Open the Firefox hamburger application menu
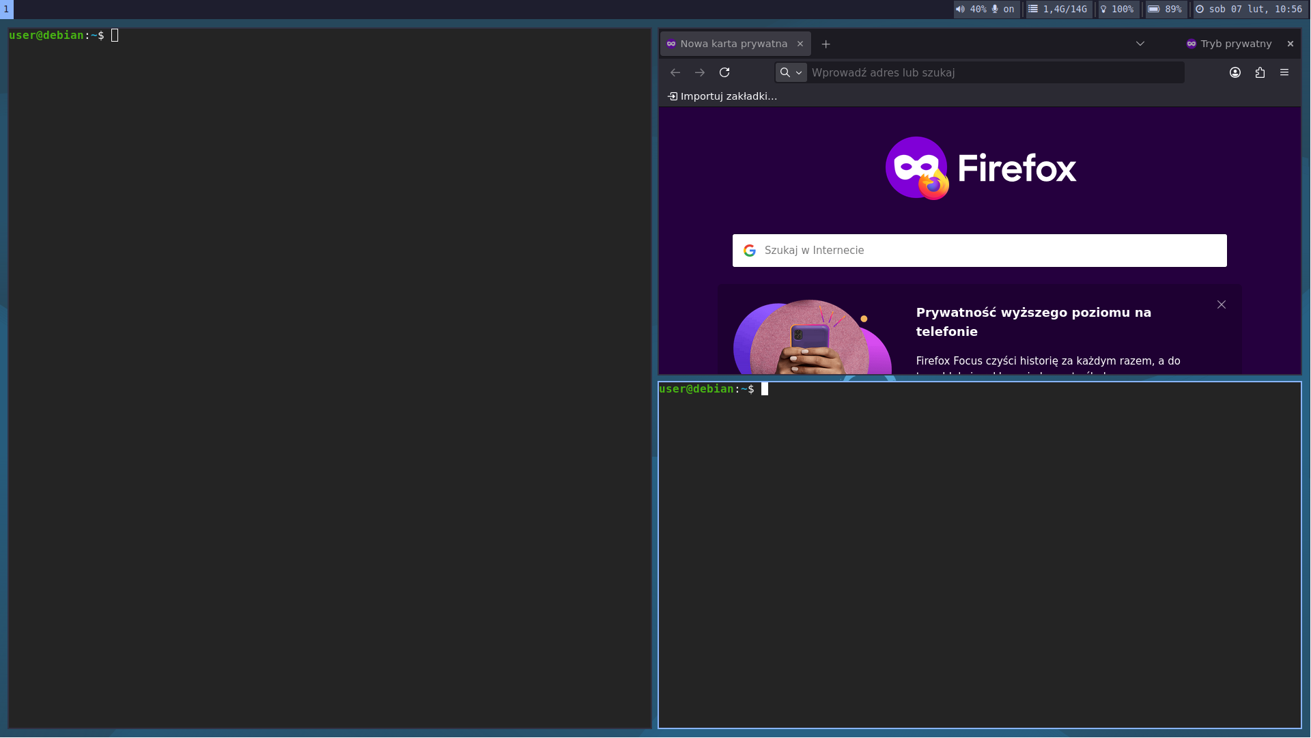Image resolution: width=1311 pixels, height=738 pixels. tap(1284, 72)
